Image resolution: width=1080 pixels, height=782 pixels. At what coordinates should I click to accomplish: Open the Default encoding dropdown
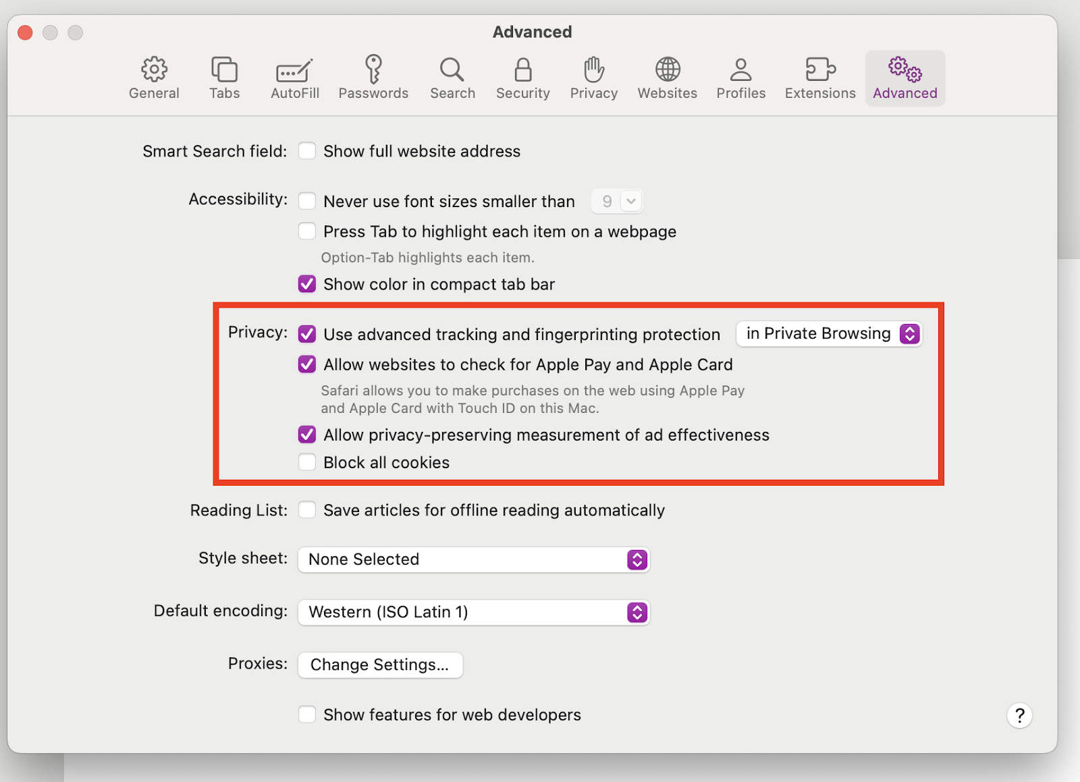(474, 612)
